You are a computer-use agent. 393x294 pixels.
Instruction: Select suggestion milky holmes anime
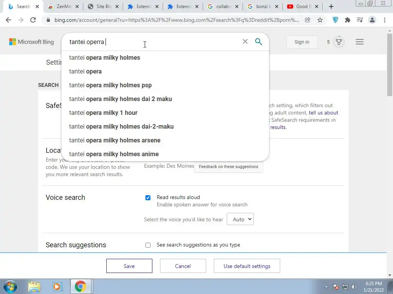[165, 154]
